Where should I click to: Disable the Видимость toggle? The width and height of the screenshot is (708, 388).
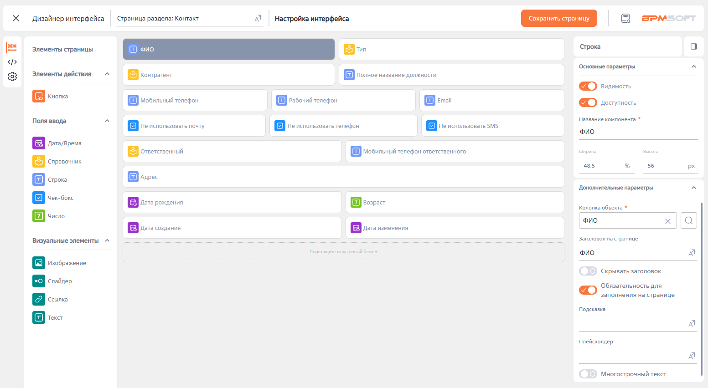pyautogui.click(x=588, y=86)
